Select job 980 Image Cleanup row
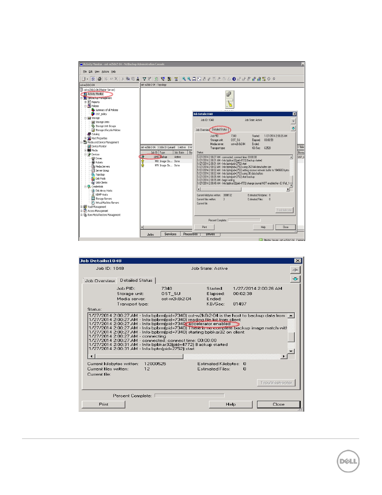 tap(166, 161)
